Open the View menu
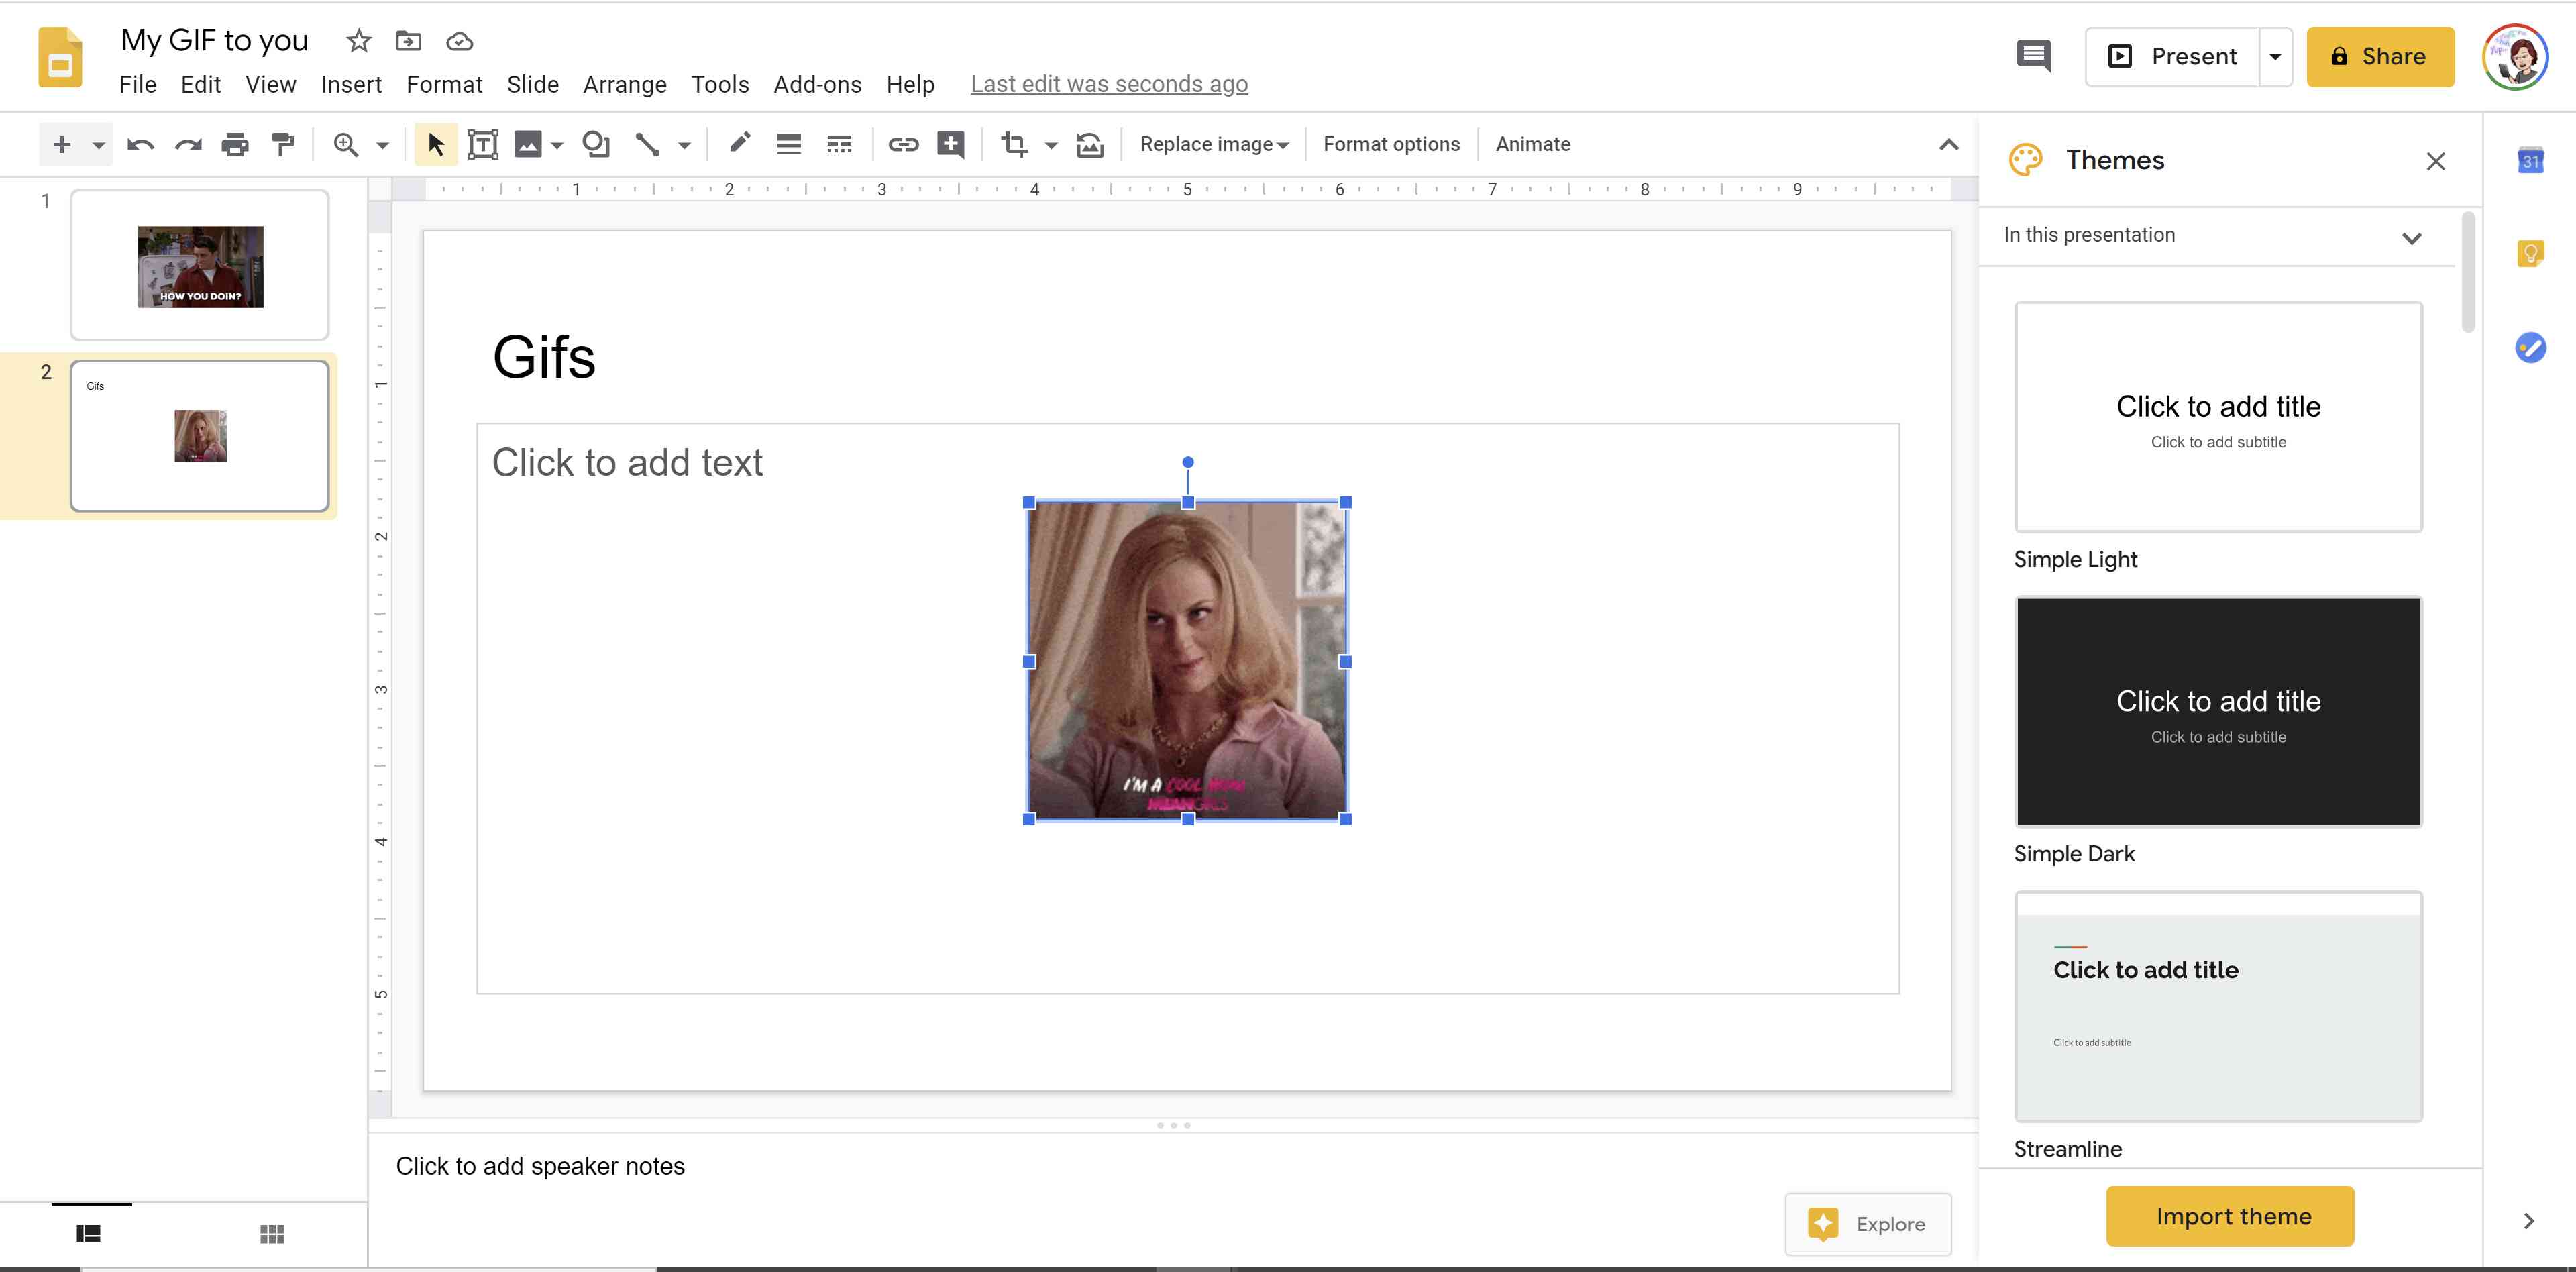The height and width of the screenshot is (1272, 2576). [271, 85]
